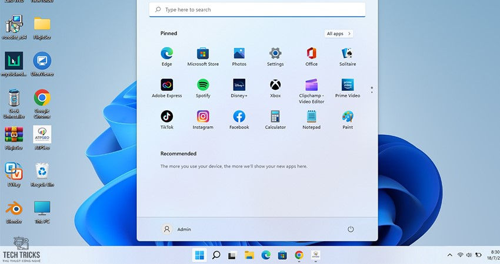Select the Recycle Bin on desktop
Image resolution: width=500 pixels, height=264 pixels.
42,174
